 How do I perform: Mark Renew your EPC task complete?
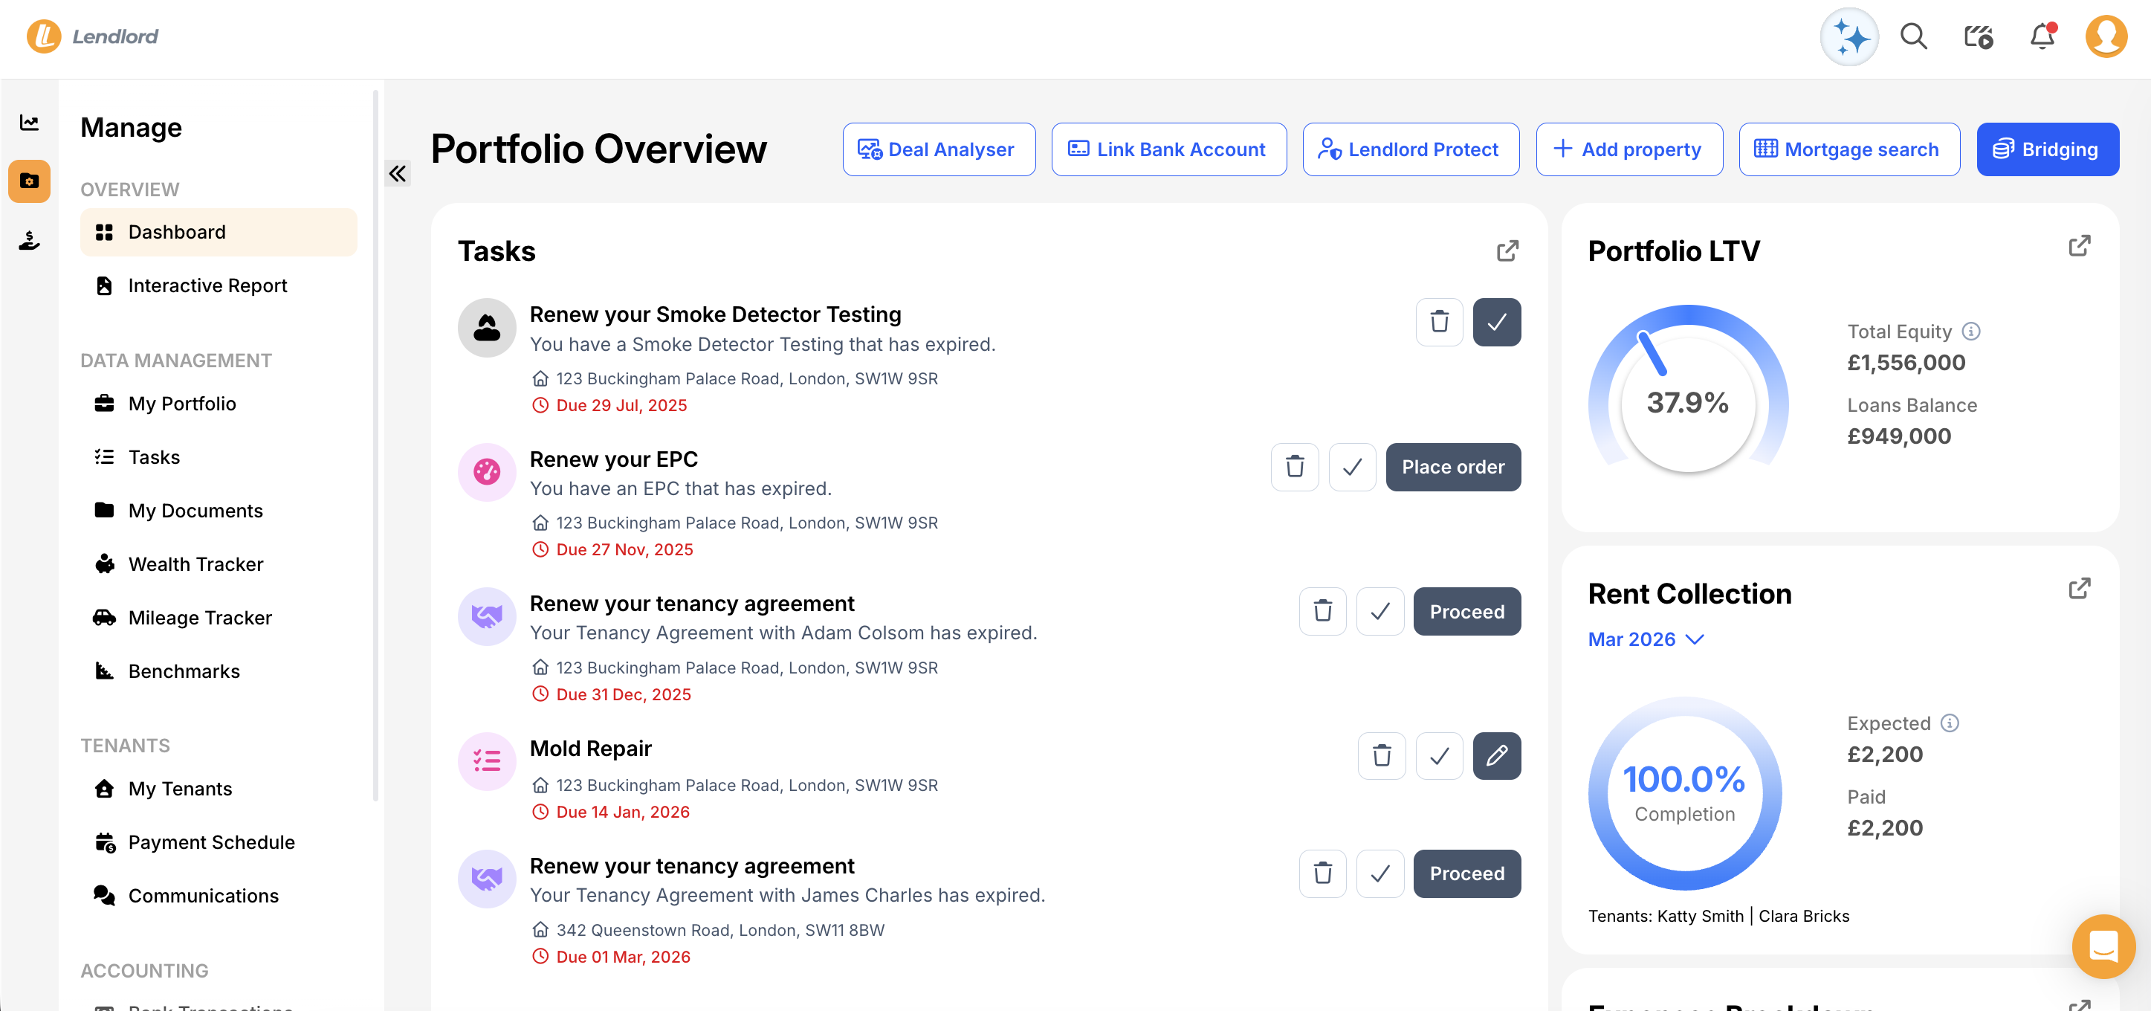(x=1352, y=468)
